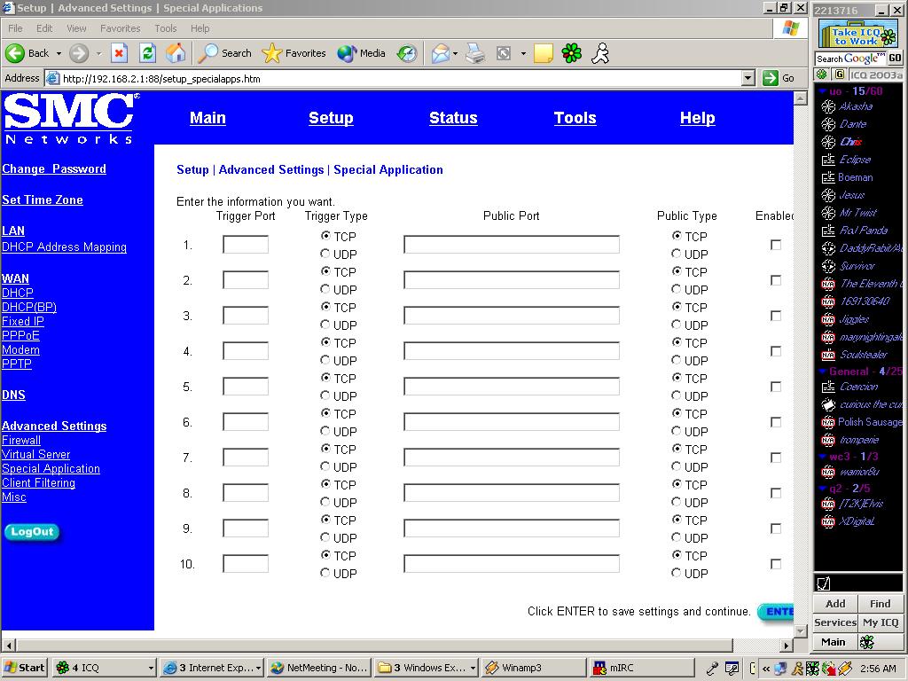This screenshot has height=681, width=908.
Task: Expand the Back button history dropdown
Action: 59,53
